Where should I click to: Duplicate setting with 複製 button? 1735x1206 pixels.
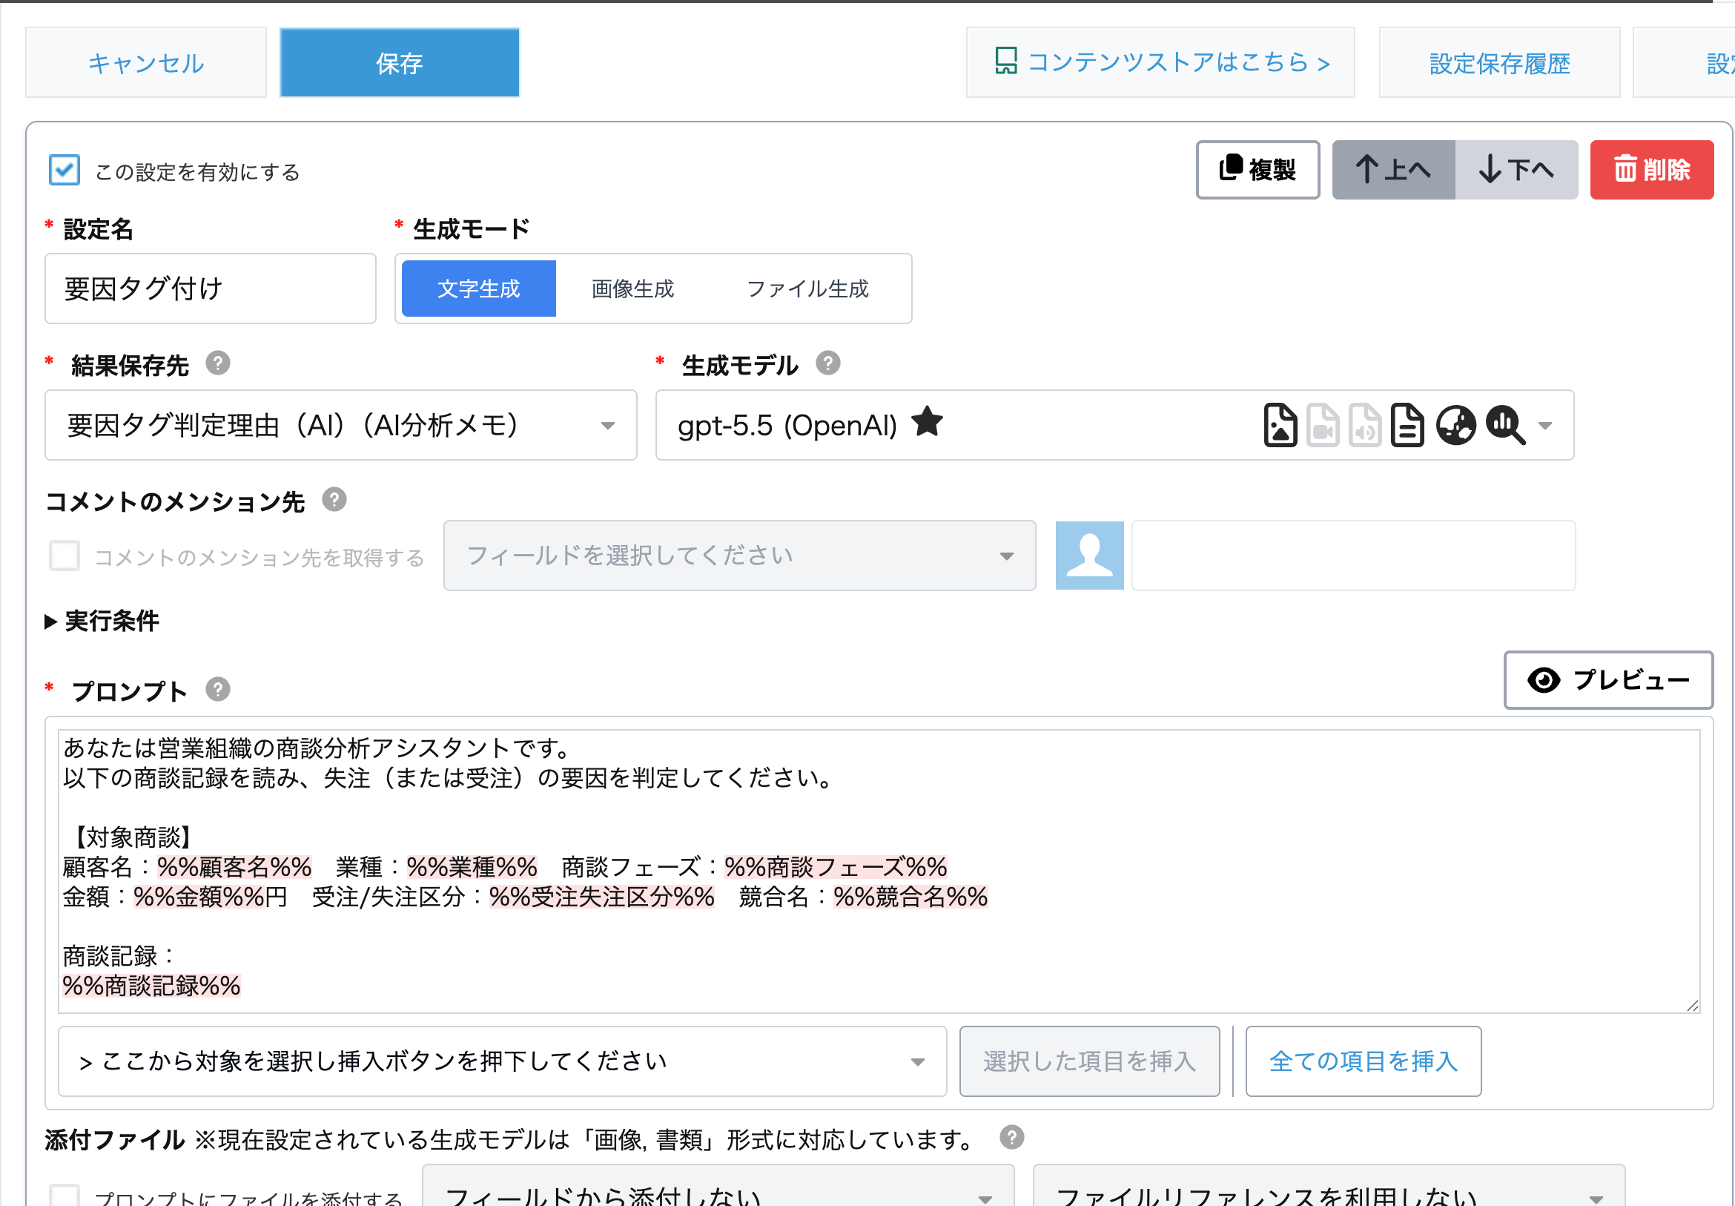(1258, 170)
